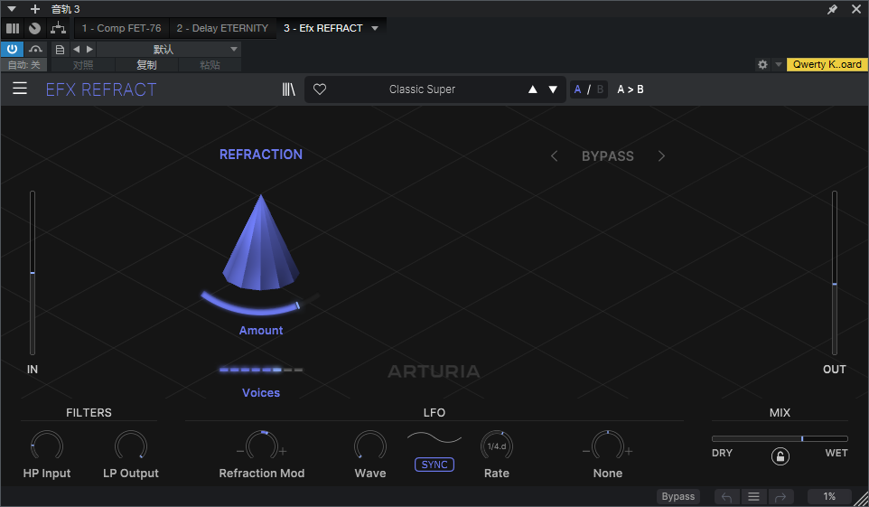The width and height of the screenshot is (869, 507).
Task: Select next effect type right of BYPASS
Action: point(661,156)
